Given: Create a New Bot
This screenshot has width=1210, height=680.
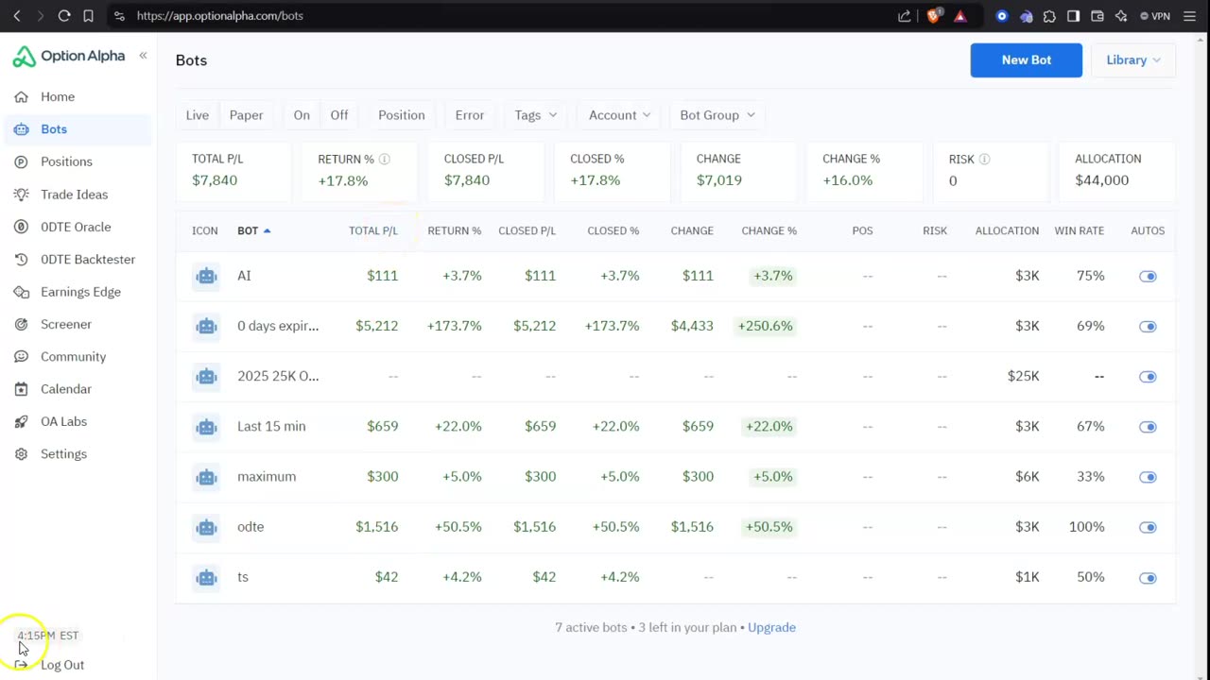Looking at the screenshot, I should coord(1027,59).
